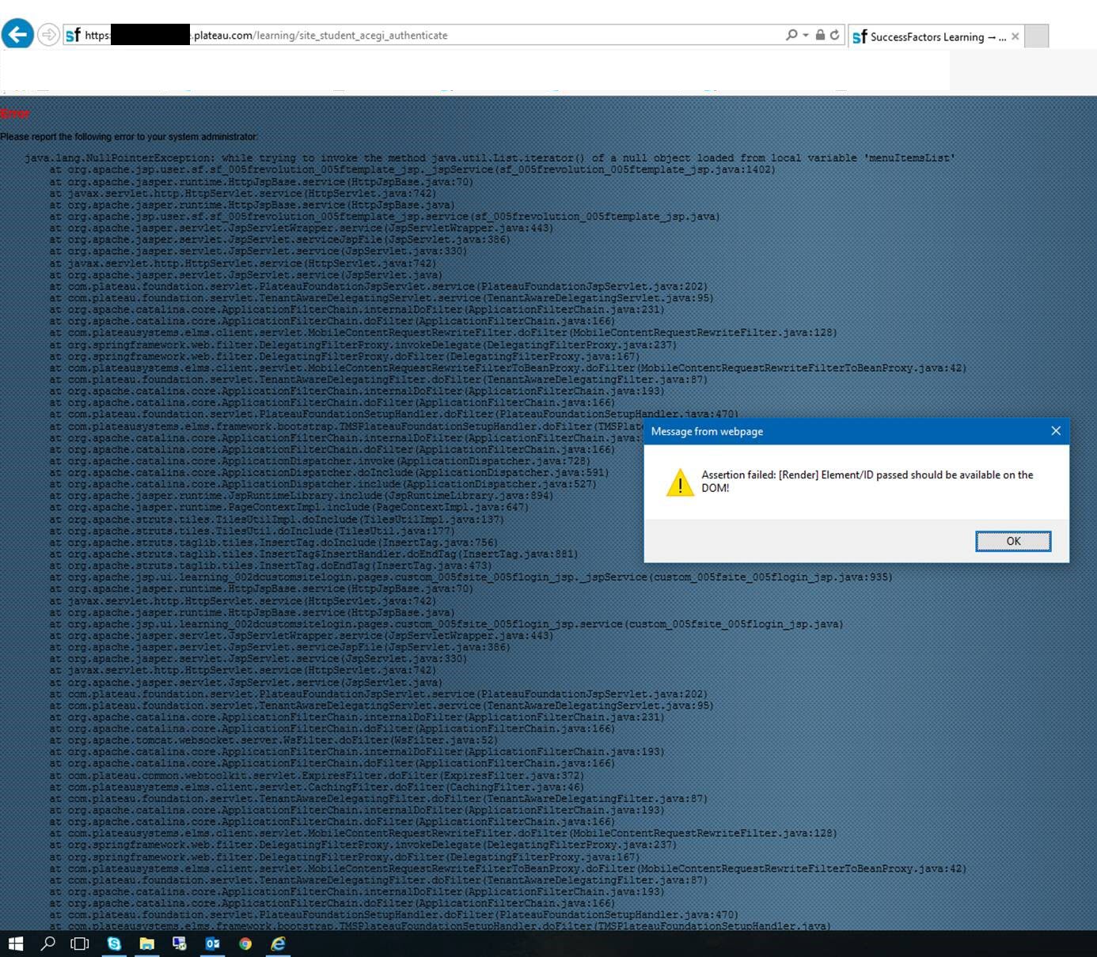Go back with the browser back arrow
Image resolution: width=1097 pixels, height=957 pixels.
(x=17, y=34)
